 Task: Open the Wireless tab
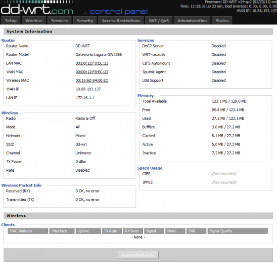click(34, 21)
